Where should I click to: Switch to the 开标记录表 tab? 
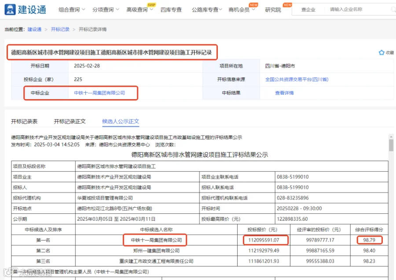click(24, 122)
